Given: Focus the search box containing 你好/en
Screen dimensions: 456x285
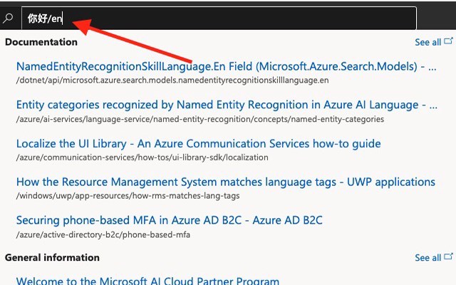Looking at the screenshot, I should pos(214,19).
